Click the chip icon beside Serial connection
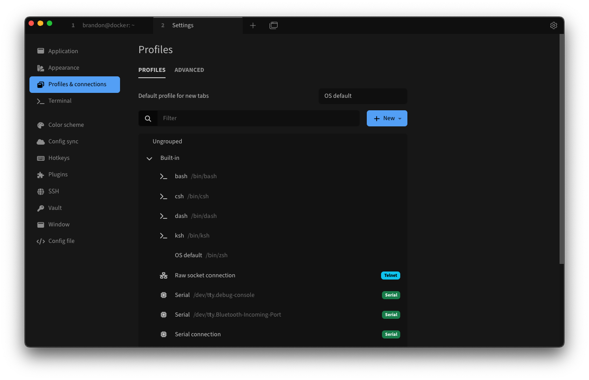589x380 pixels. [163, 334]
